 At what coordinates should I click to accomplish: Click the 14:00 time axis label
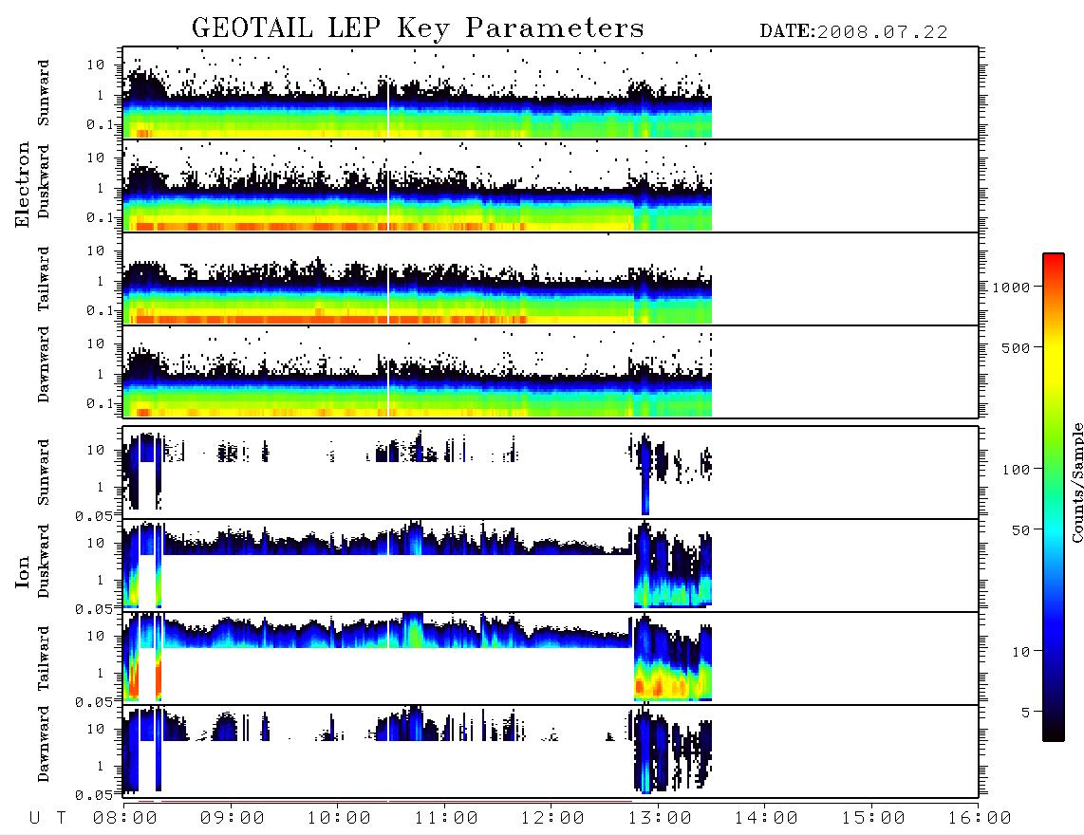[766, 818]
